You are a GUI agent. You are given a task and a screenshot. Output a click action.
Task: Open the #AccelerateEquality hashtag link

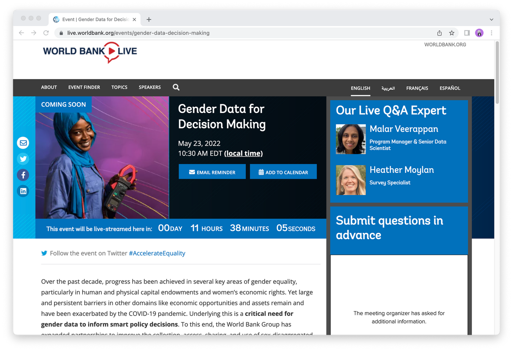coord(157,253)
